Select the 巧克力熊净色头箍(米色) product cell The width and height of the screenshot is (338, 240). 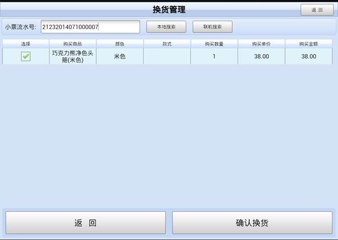(72, 56)
